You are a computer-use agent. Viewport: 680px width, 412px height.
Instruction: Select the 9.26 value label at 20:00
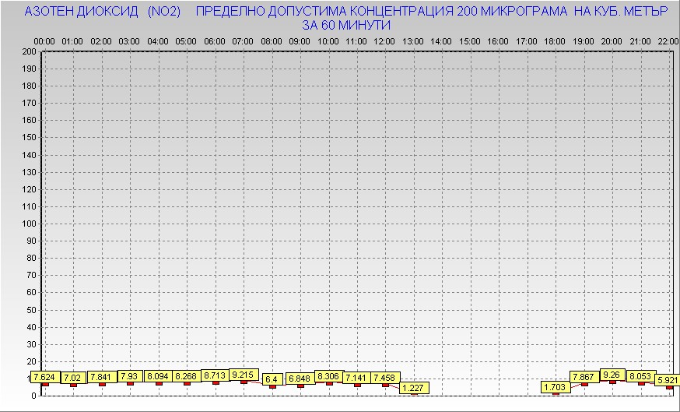[x=612, y=375]
